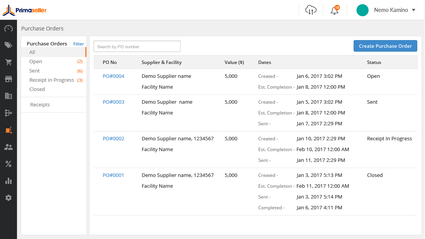This screenshot has width=425, height=239.
Task: Open purchase order PO#0003
Action: point(113,102)
